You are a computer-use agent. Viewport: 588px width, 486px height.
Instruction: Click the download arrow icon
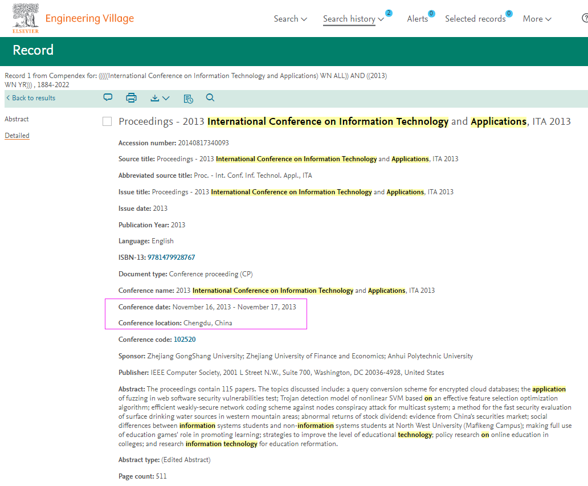154,98
